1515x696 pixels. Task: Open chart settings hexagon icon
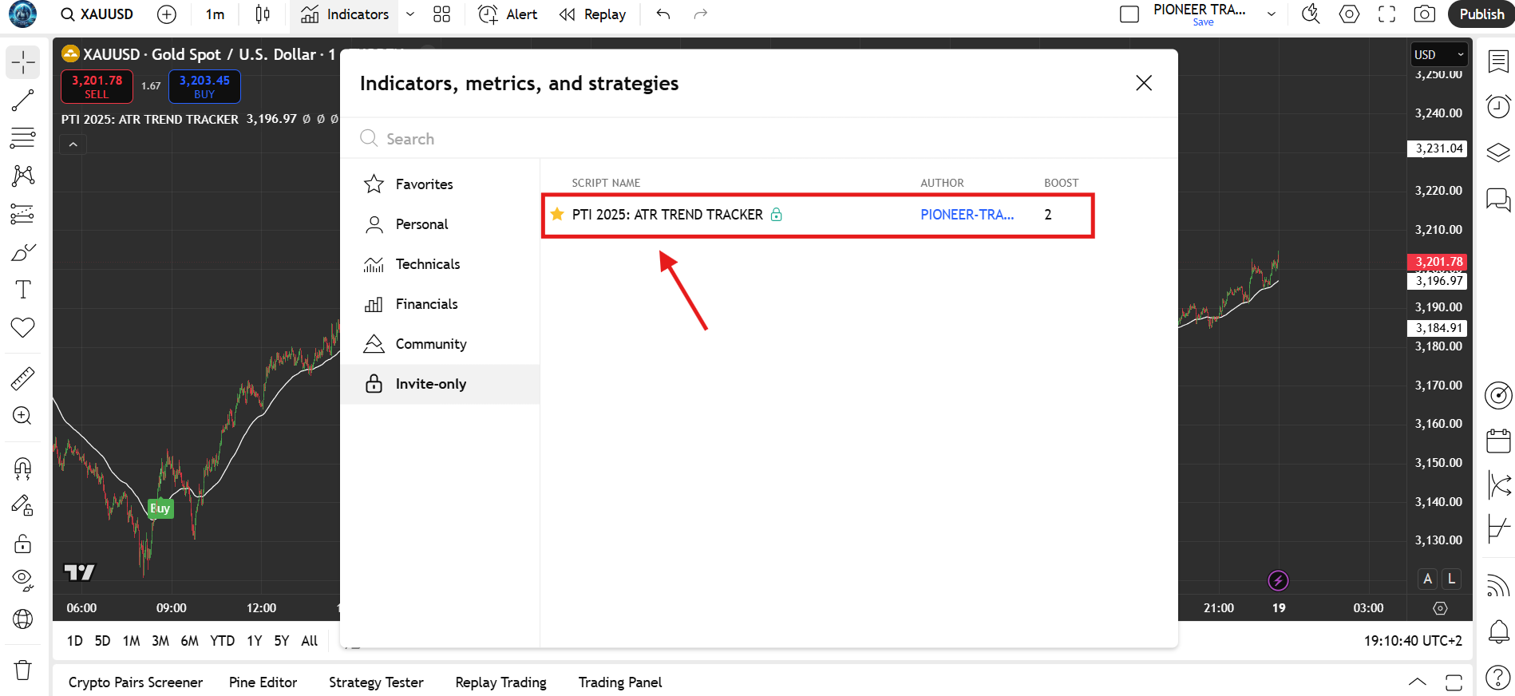[1349, 14]
